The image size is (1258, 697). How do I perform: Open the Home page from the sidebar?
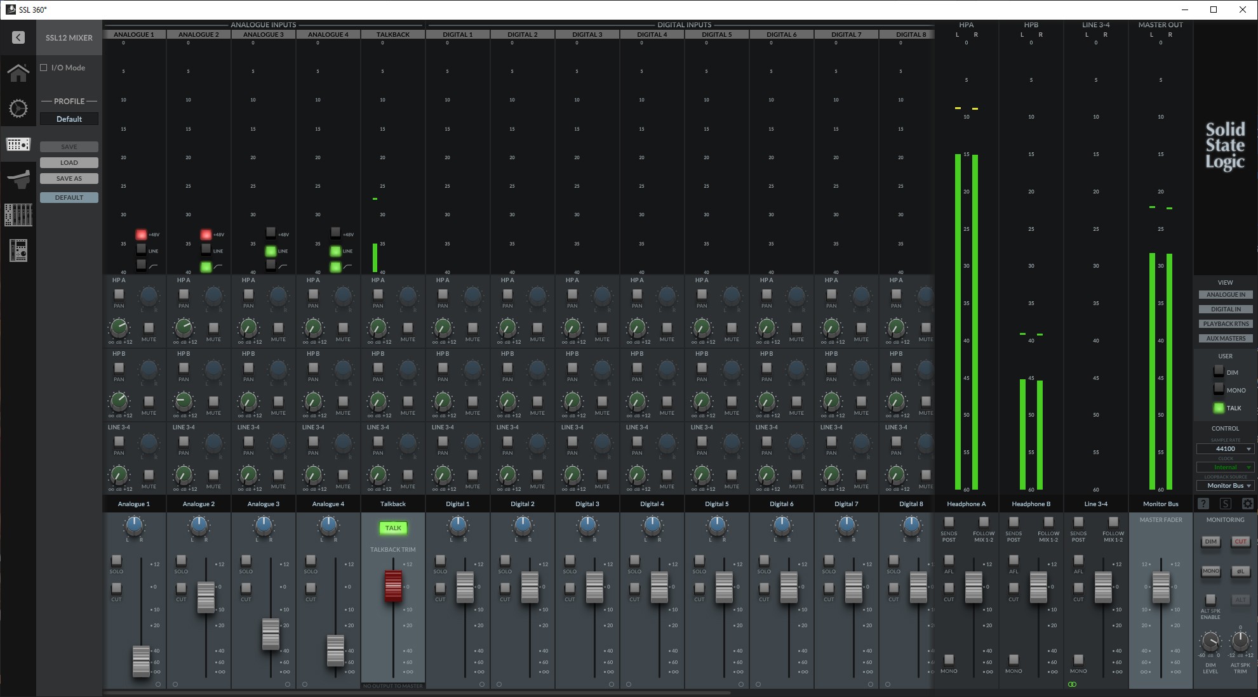(18, 73)
